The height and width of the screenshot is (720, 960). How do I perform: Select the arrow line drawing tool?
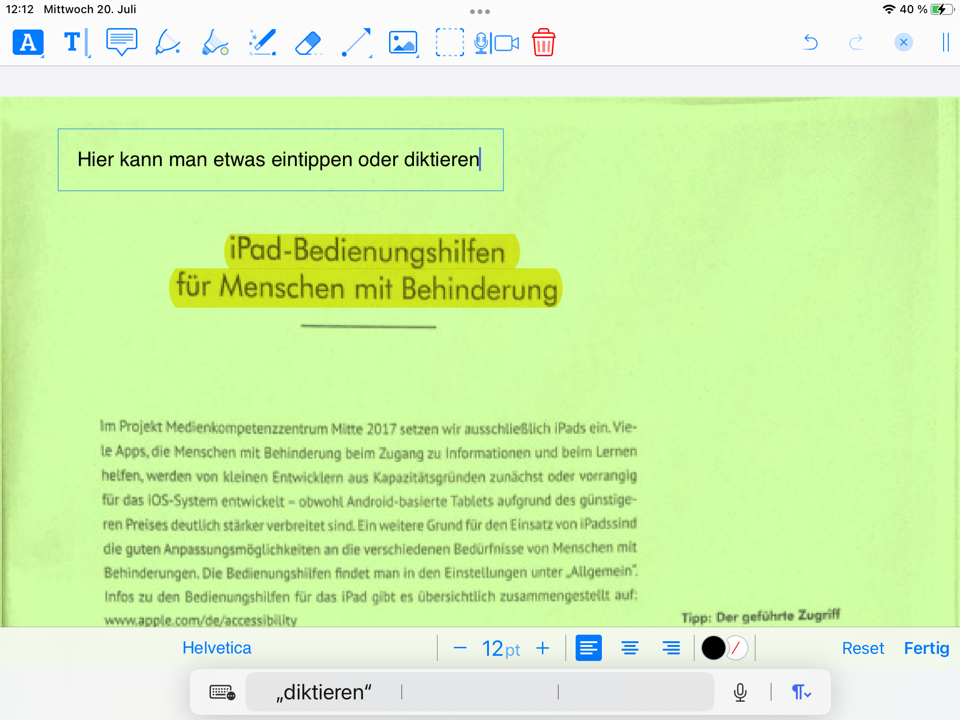(356, 43)
